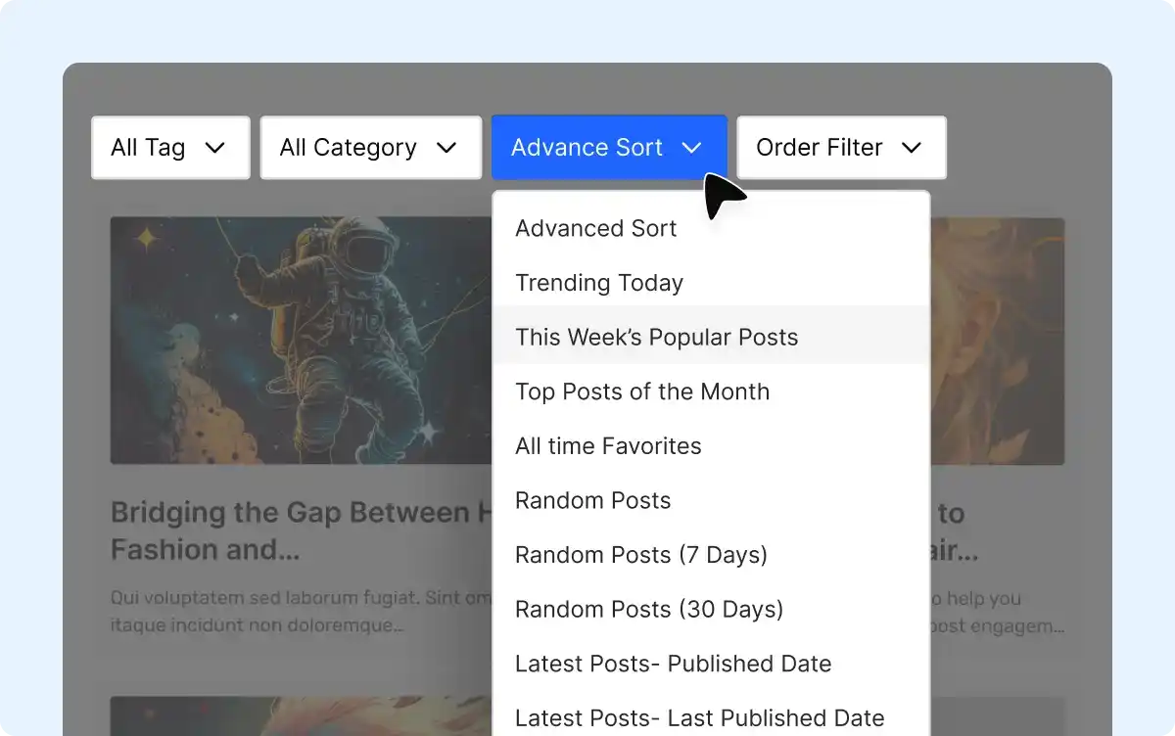Image resolution: width=1175 pixels, height=736 pixels.
Task: Select the Advanced Sort menu option
Action: pyautogui.click(x=596, y=228)
